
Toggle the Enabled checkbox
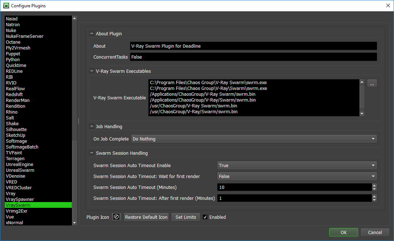[x=205, y=217]
